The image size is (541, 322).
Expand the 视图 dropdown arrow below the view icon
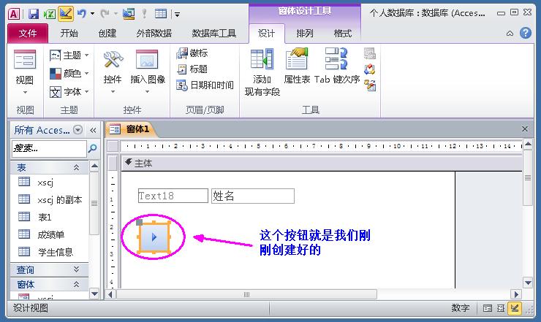(x=25, y=93)
